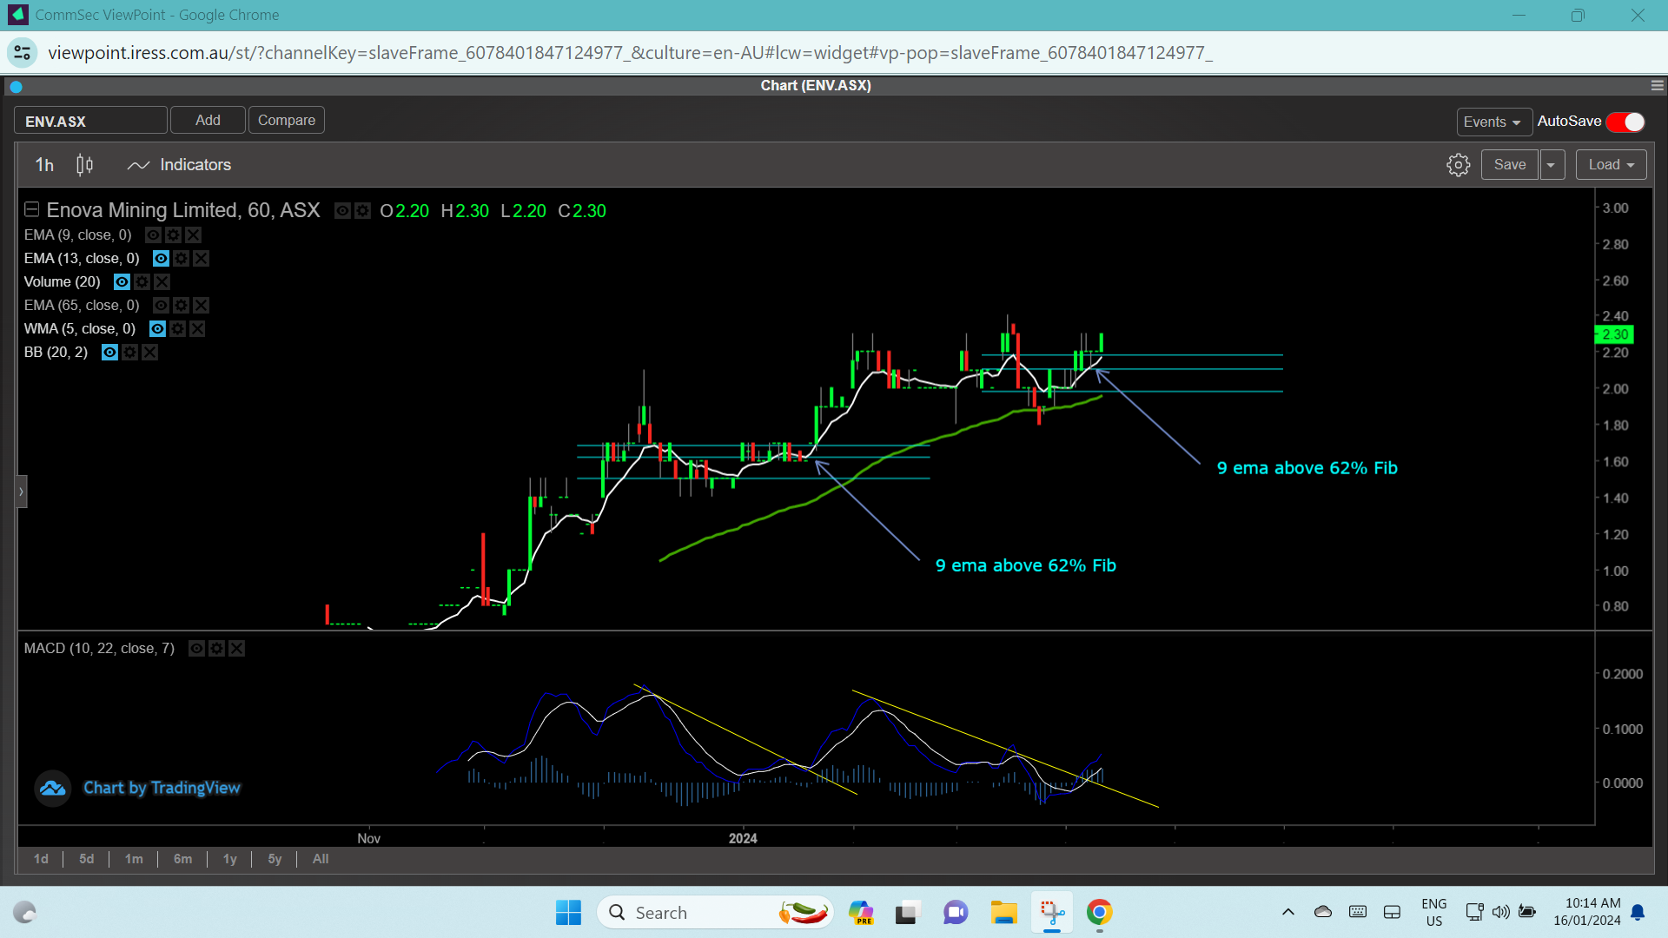1668x938 pixels.
Task: Open the arrow dropdown next to Save
Action: (1552, 165)
